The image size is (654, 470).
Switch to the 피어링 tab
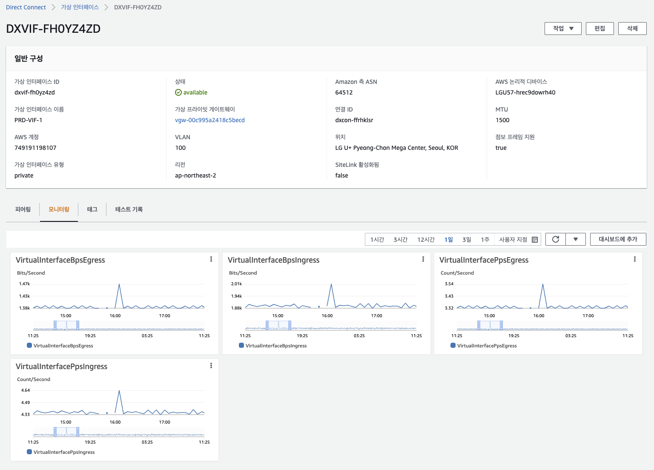point(23,209)
